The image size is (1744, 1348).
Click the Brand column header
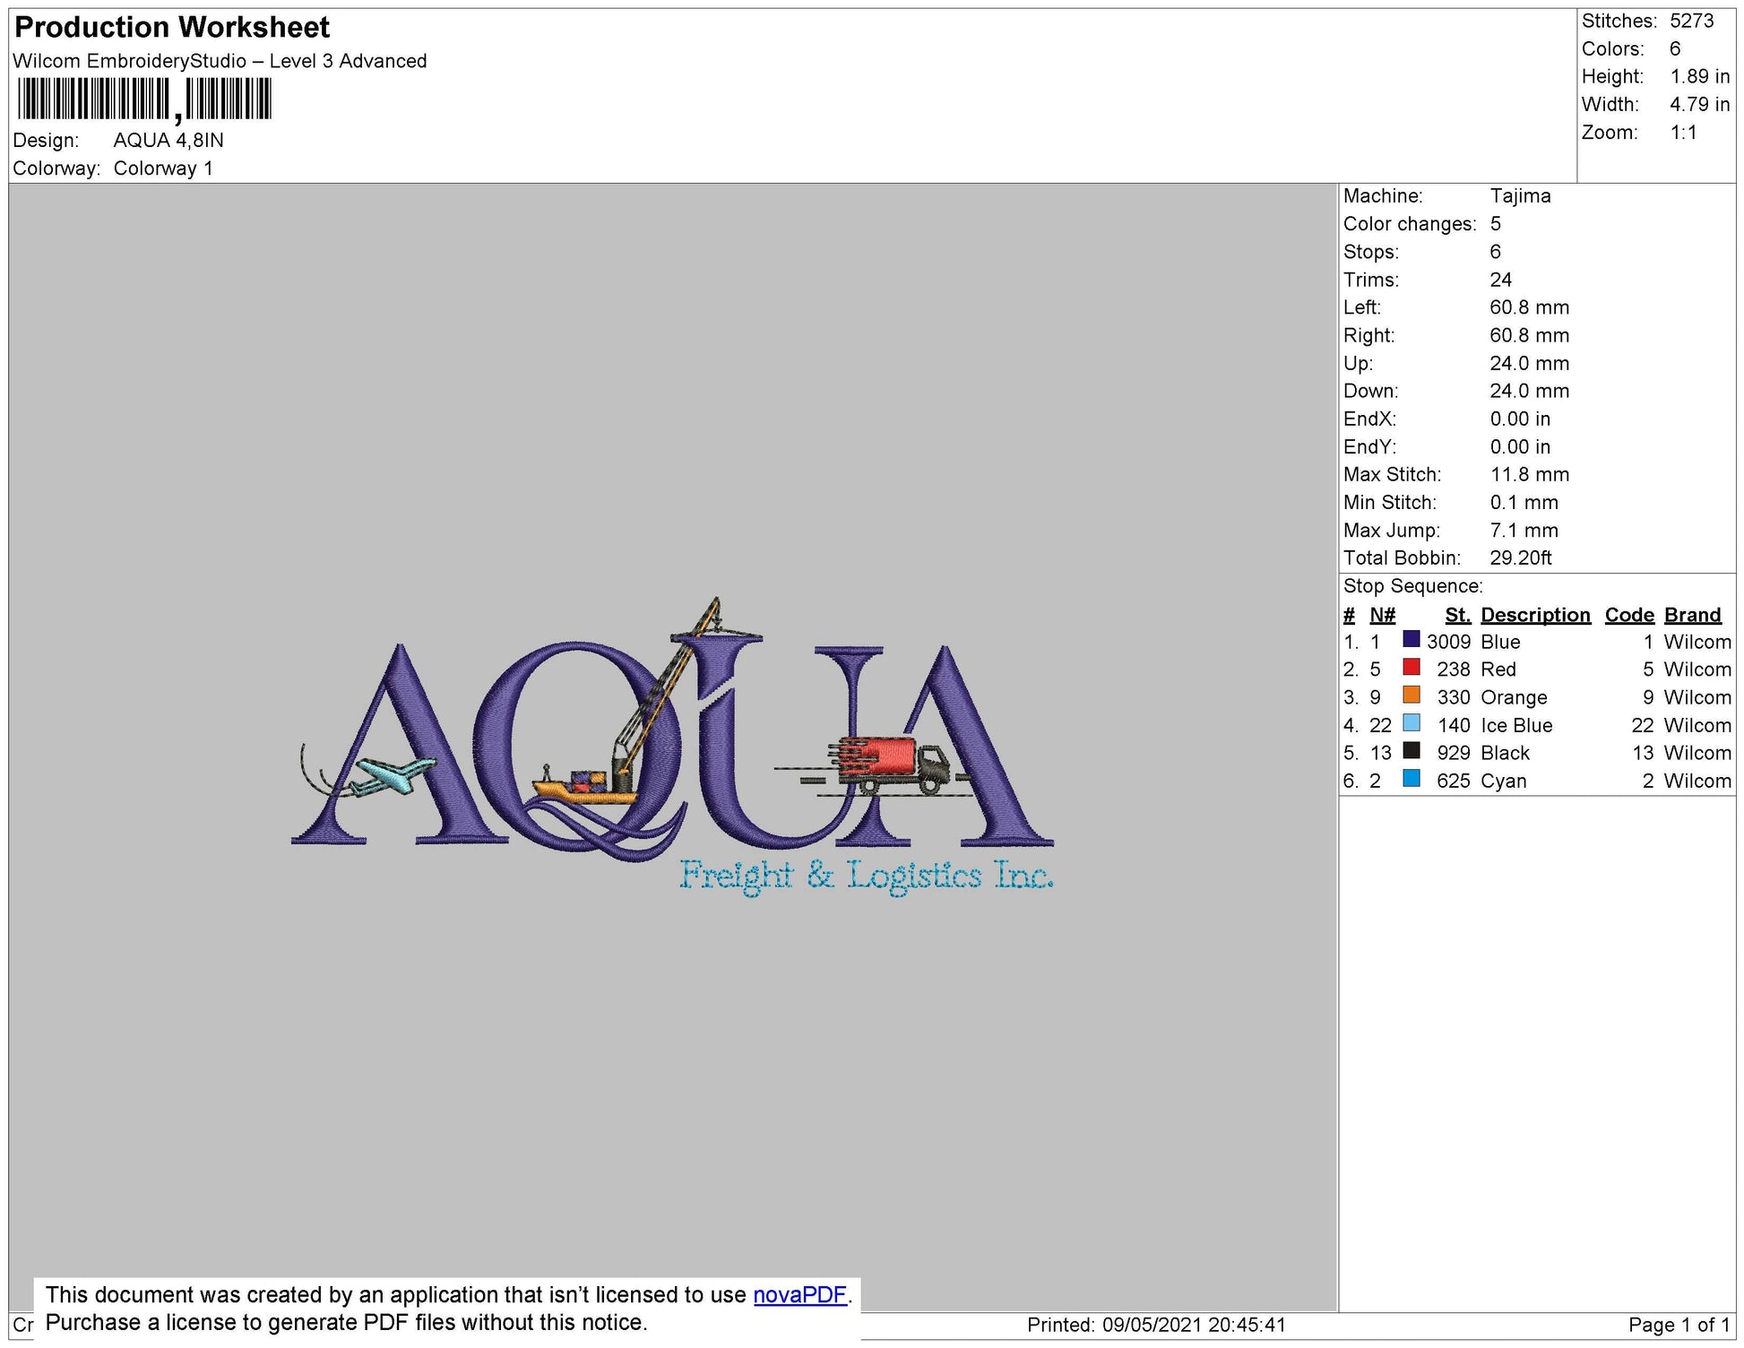(1693, 615)
